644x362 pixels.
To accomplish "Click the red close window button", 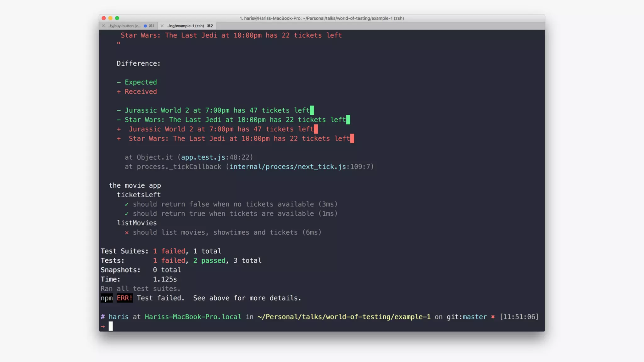I will [104, 18].
